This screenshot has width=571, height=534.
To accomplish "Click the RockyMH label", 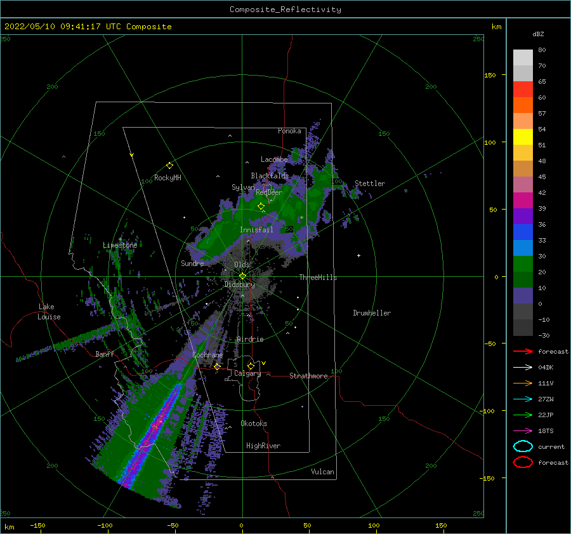I will point(167,178).
